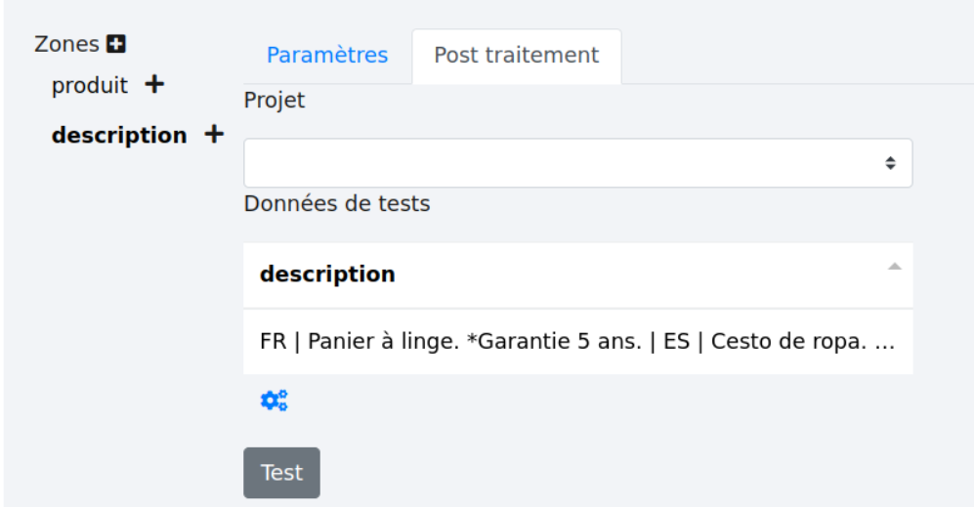The height and width of the screenshot is (508, 975).
Task: Click the Zones heading label
Action: coord(66,44)
